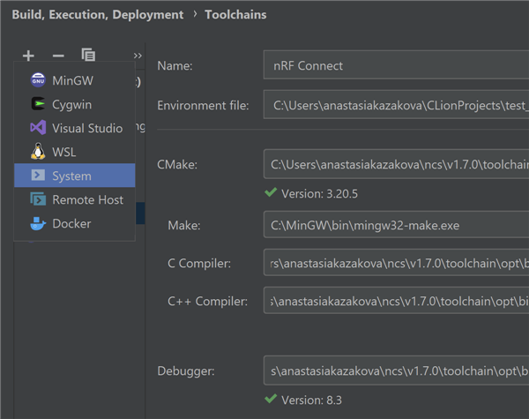The height and width of the screenshot is (419, 529).
Task: Select System from the toolchain menu
Action: click(x=72, y=176)
